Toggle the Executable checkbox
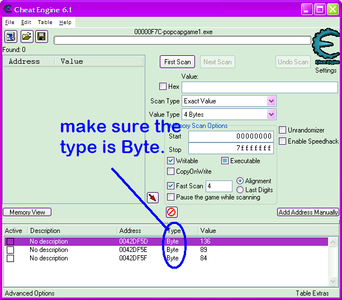Viewport: 342px width, 300px height. [x=225, y=161]
